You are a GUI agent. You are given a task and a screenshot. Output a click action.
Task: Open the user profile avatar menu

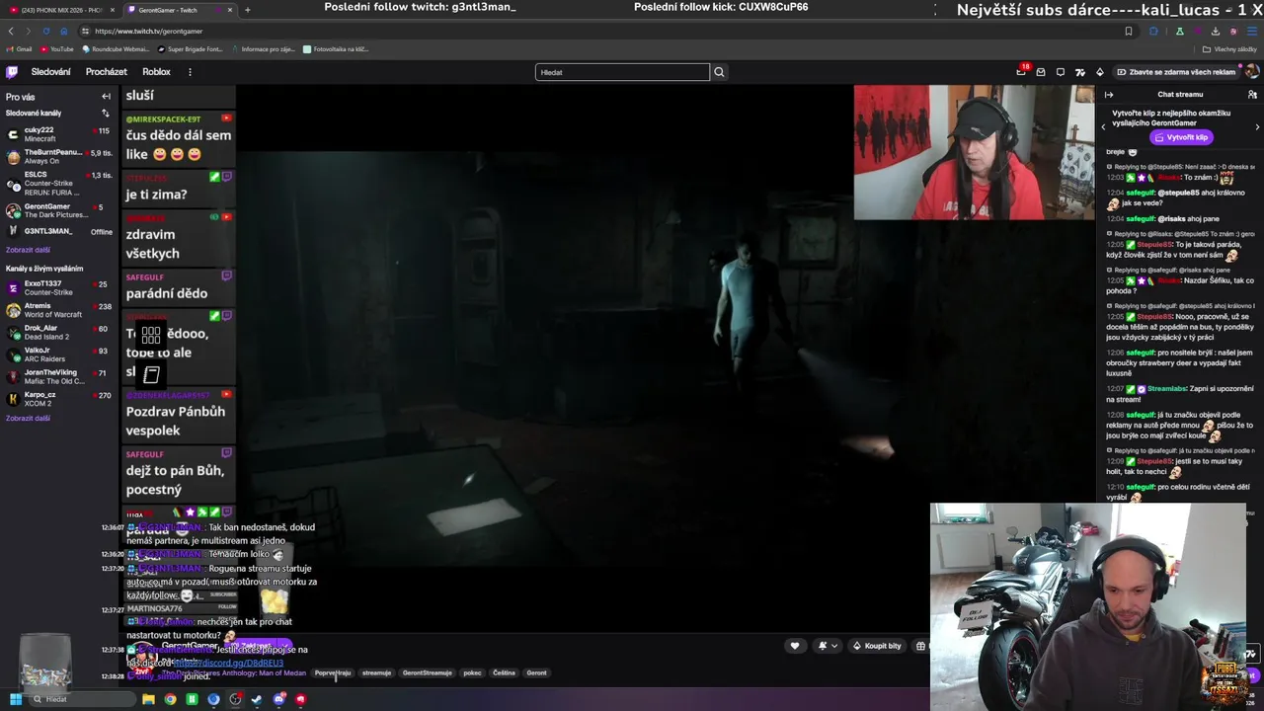pos(1251,72)
